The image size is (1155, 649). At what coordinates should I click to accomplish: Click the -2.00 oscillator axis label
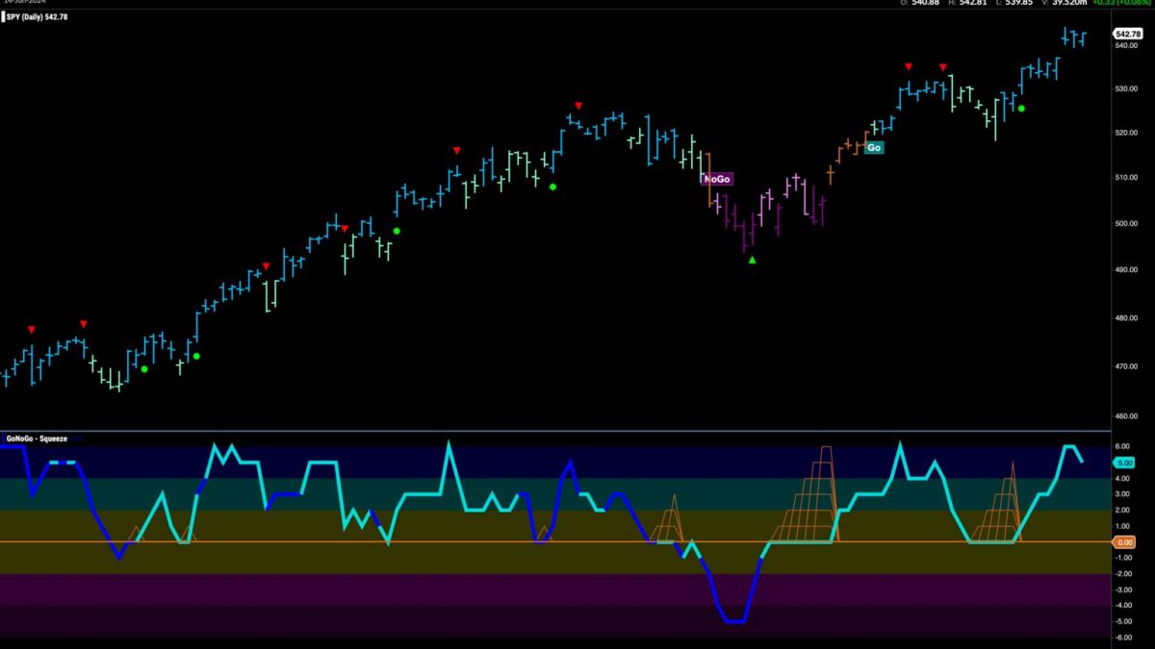(x=1121, y=574)
